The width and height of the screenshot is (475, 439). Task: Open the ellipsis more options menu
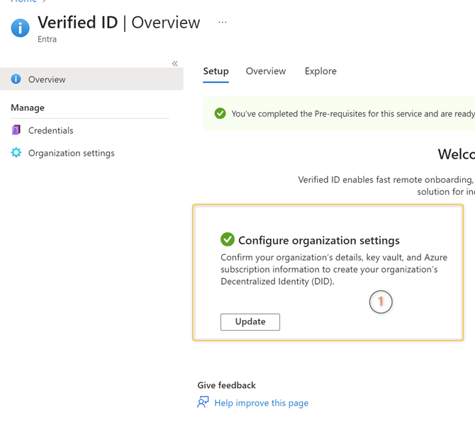[x=223, y=23]
